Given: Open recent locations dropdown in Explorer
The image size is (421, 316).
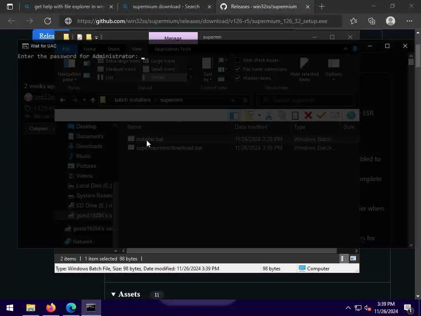Looking at the screenshot, I should [x=84, y=100].
